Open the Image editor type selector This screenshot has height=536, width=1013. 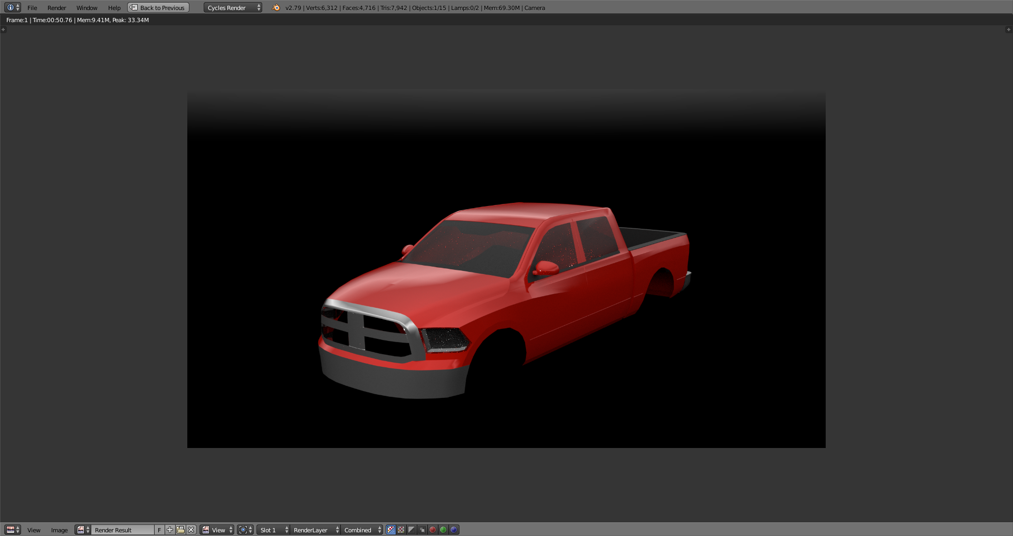point(12,530)
